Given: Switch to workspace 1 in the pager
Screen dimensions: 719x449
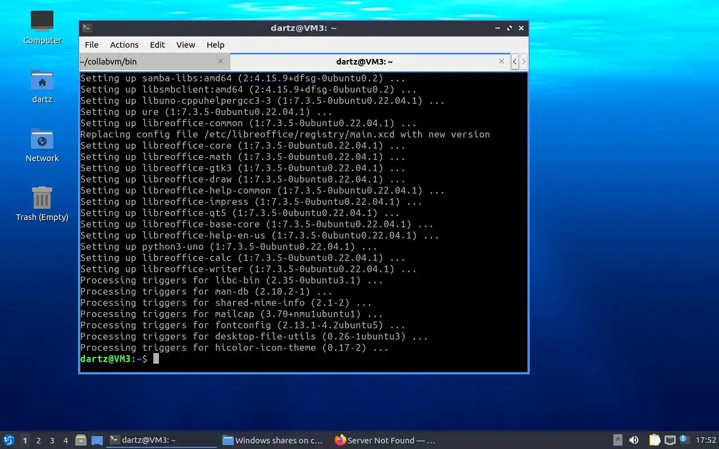Looking at the screenshot, I should [x=25, y=441].
